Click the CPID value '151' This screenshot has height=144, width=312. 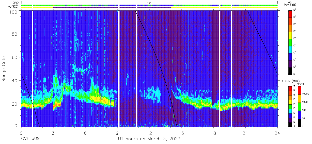(x=149, y=3)
